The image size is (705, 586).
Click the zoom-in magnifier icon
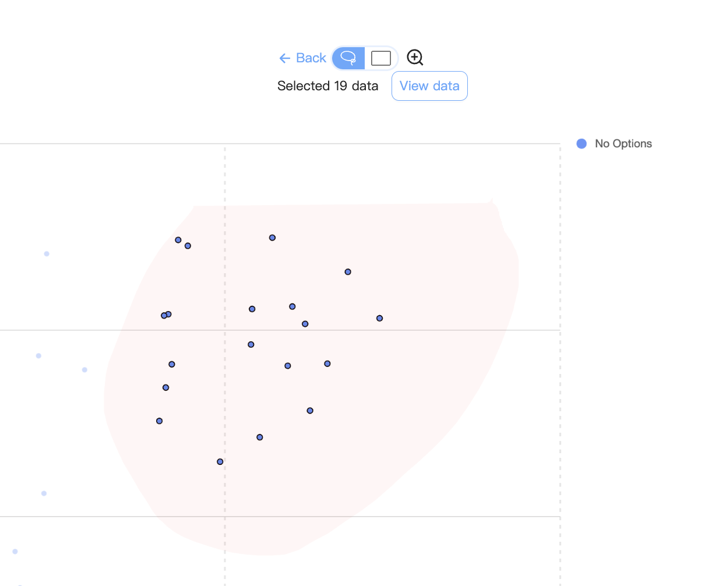pyautogui.click(x=415, y=57)
